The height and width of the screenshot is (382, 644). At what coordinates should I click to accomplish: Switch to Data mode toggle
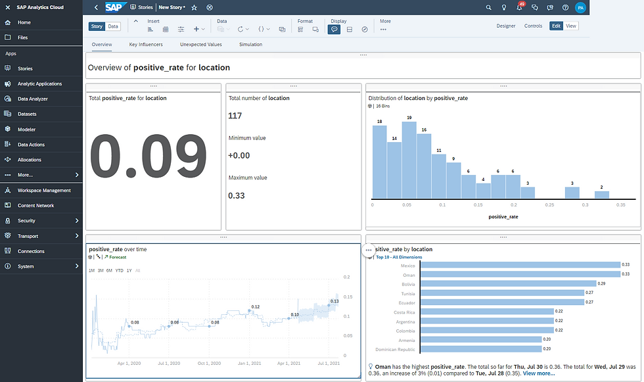(113, 26)
